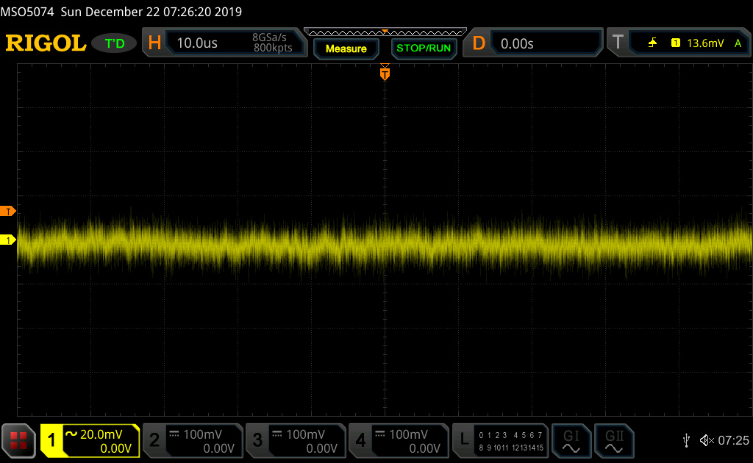The image size is (753, 463).
Task: Open GI function generator icon
Action: click(571, 441)
